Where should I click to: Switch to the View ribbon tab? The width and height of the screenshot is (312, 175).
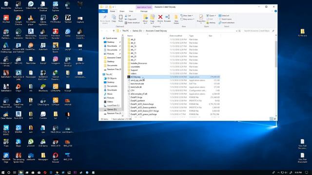(131, 11)
